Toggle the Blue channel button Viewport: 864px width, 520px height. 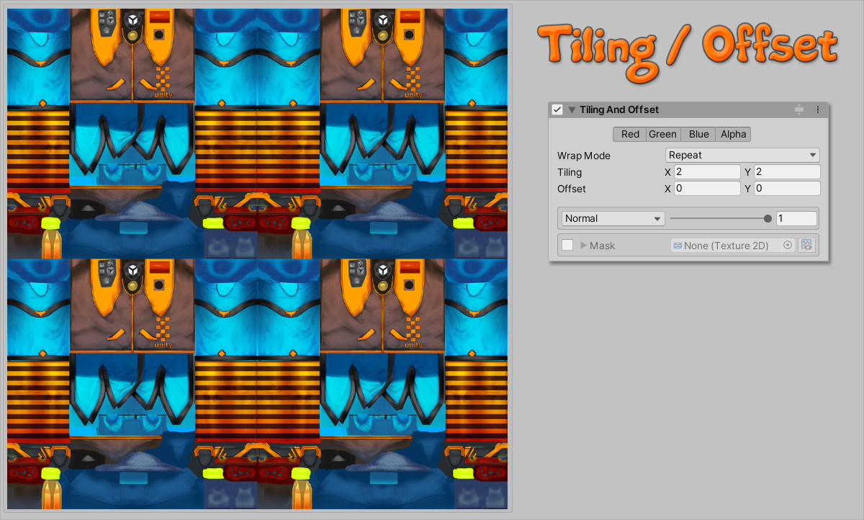click(x=698, y=134)
